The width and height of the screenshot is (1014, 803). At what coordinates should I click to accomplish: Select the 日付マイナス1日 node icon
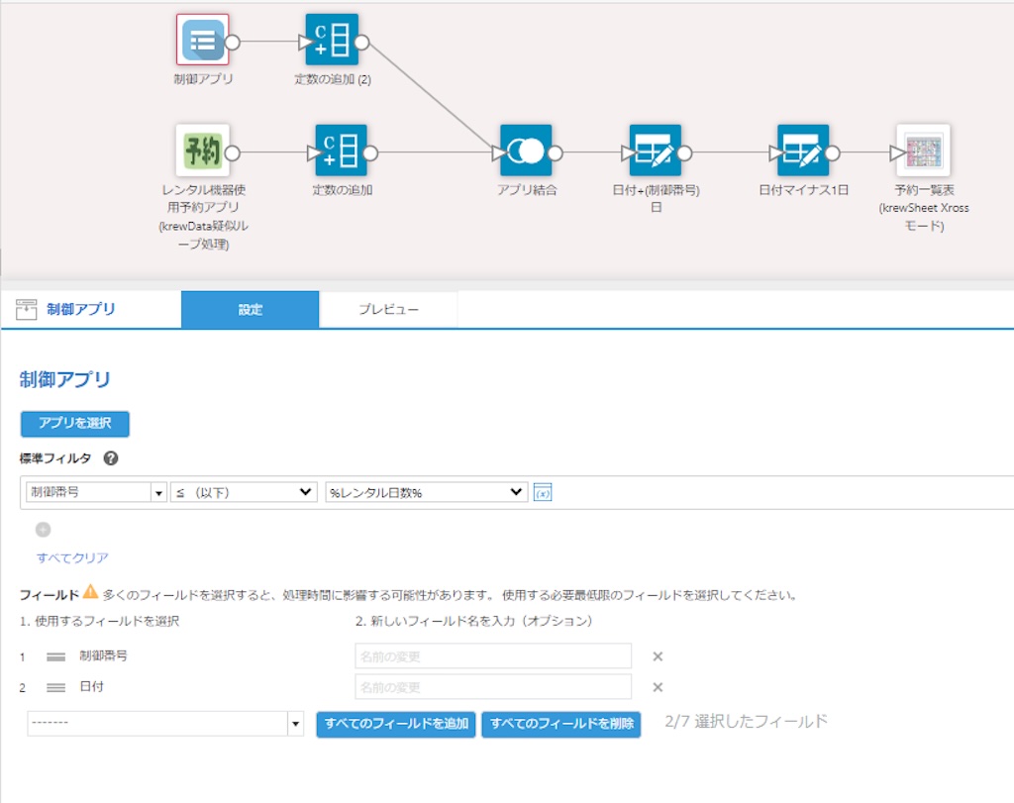pos(802,151)
